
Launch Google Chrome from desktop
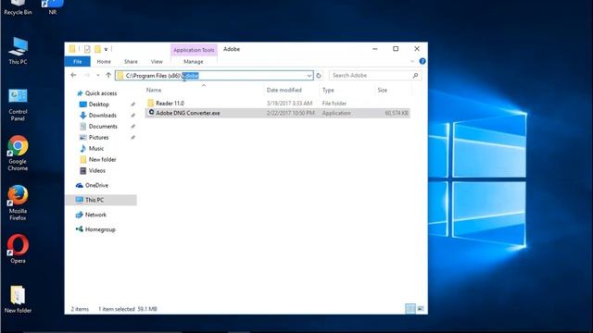18,154
